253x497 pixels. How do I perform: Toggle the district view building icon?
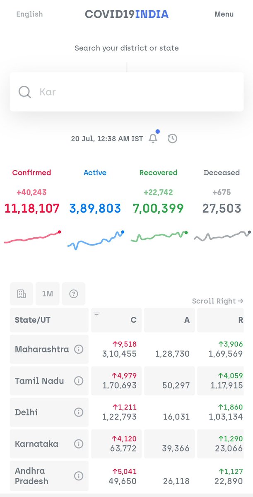click(22, 294)
